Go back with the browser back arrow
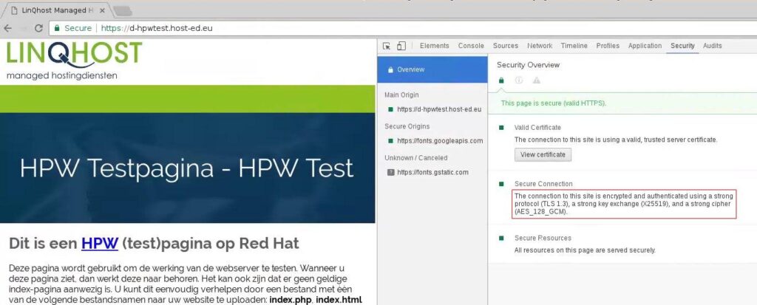757x305 pixels. (7, 29)
